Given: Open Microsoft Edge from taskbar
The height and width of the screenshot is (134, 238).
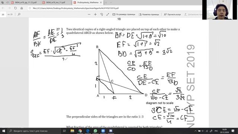Looking at the screenshot, I should click(88, 131).
